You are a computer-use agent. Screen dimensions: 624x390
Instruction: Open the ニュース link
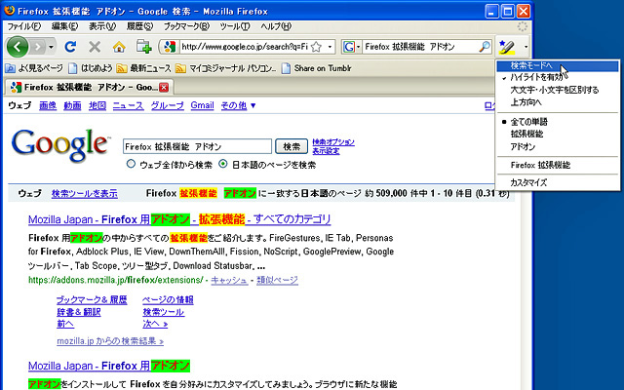[x=128, y=105]
